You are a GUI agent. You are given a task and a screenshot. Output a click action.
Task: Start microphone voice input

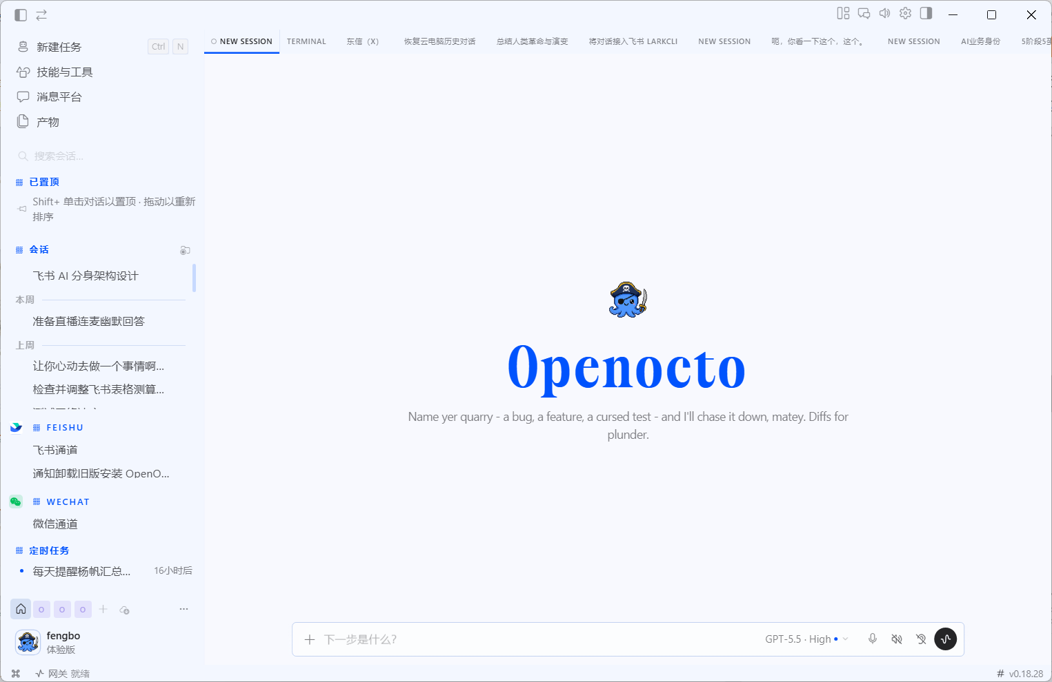(x=873, y=639)
